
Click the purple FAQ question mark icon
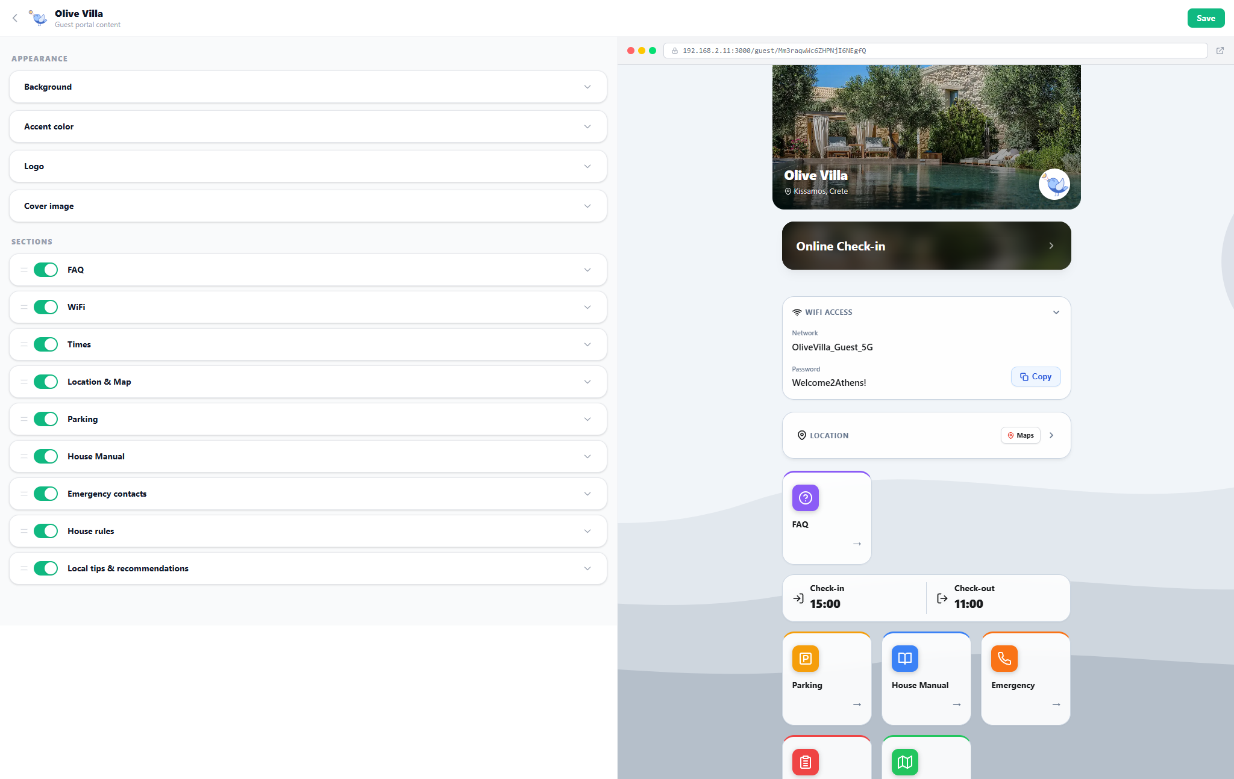(806, 498)
